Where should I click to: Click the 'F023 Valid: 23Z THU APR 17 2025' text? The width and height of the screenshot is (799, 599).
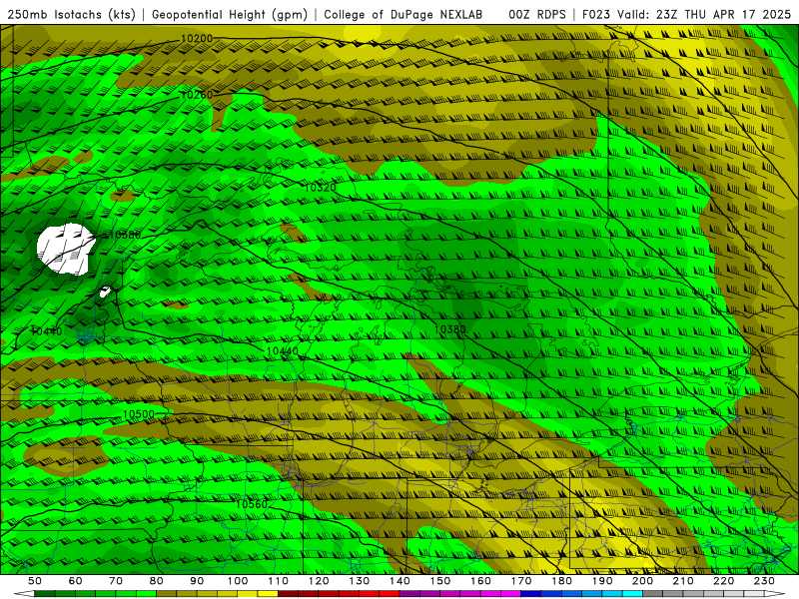pyautogui.click(x=686, y=15)
